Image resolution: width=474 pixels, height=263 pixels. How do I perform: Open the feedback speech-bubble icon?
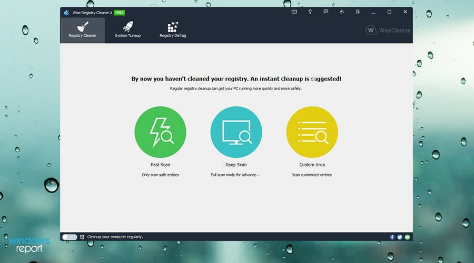tap(325, 12)
